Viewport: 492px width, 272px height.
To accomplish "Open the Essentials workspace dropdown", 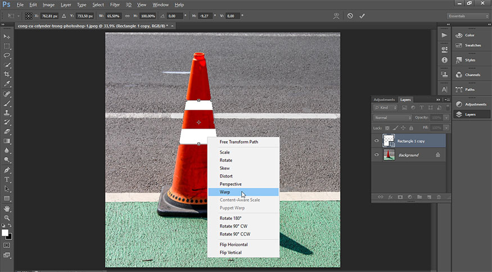I will 467,16.
